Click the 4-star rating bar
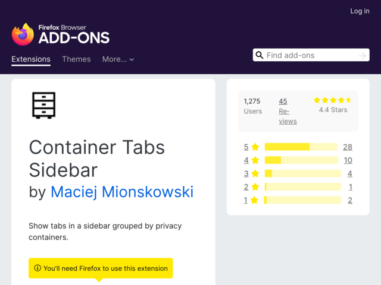381x285 pixels. click(301, 160)
